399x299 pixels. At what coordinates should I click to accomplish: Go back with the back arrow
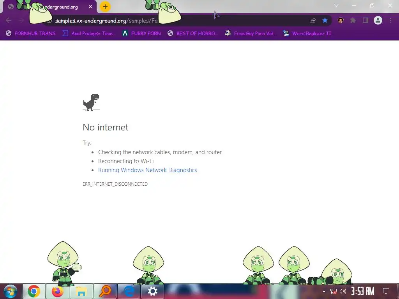coord(9,20)
